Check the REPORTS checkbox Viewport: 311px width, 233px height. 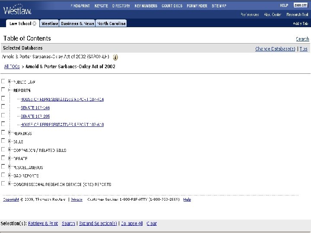pos(3,89)
